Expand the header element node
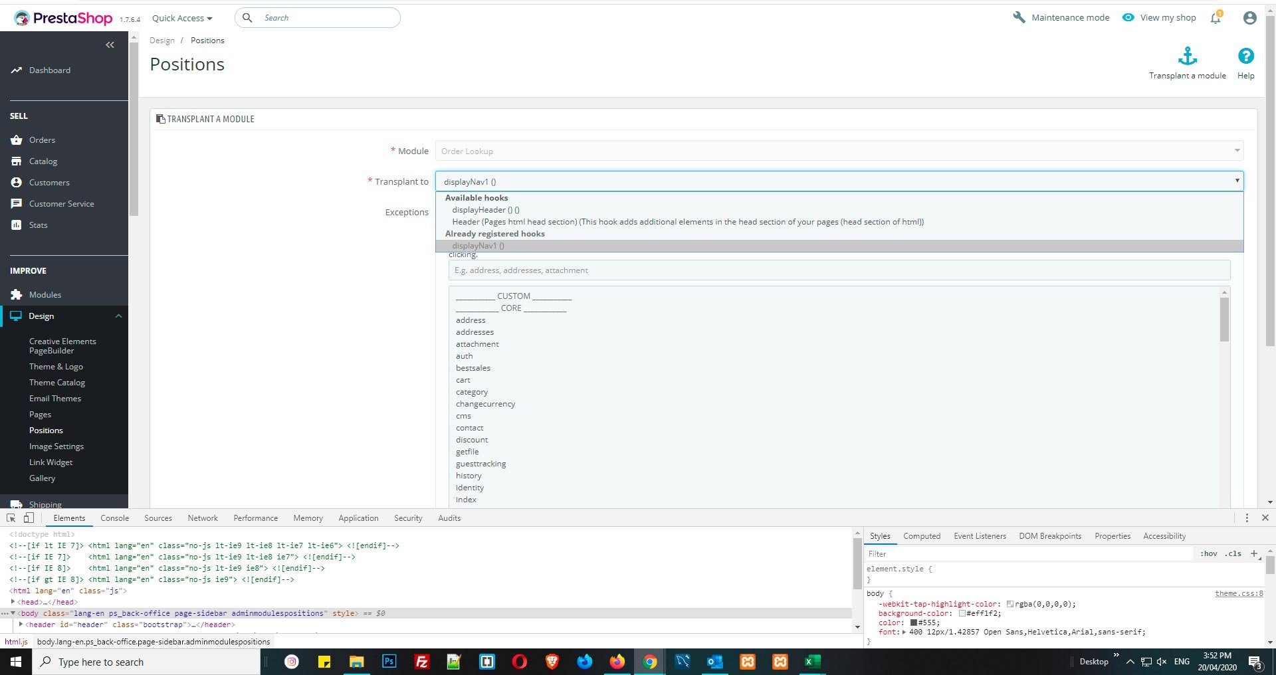This screenshot has width=1276, height=675. tap(21, 625)
